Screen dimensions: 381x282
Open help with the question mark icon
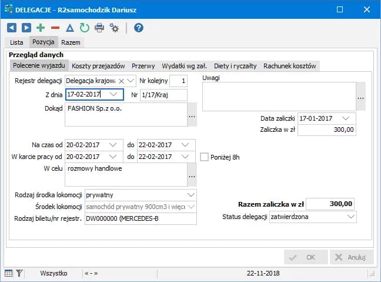(139, 27)
